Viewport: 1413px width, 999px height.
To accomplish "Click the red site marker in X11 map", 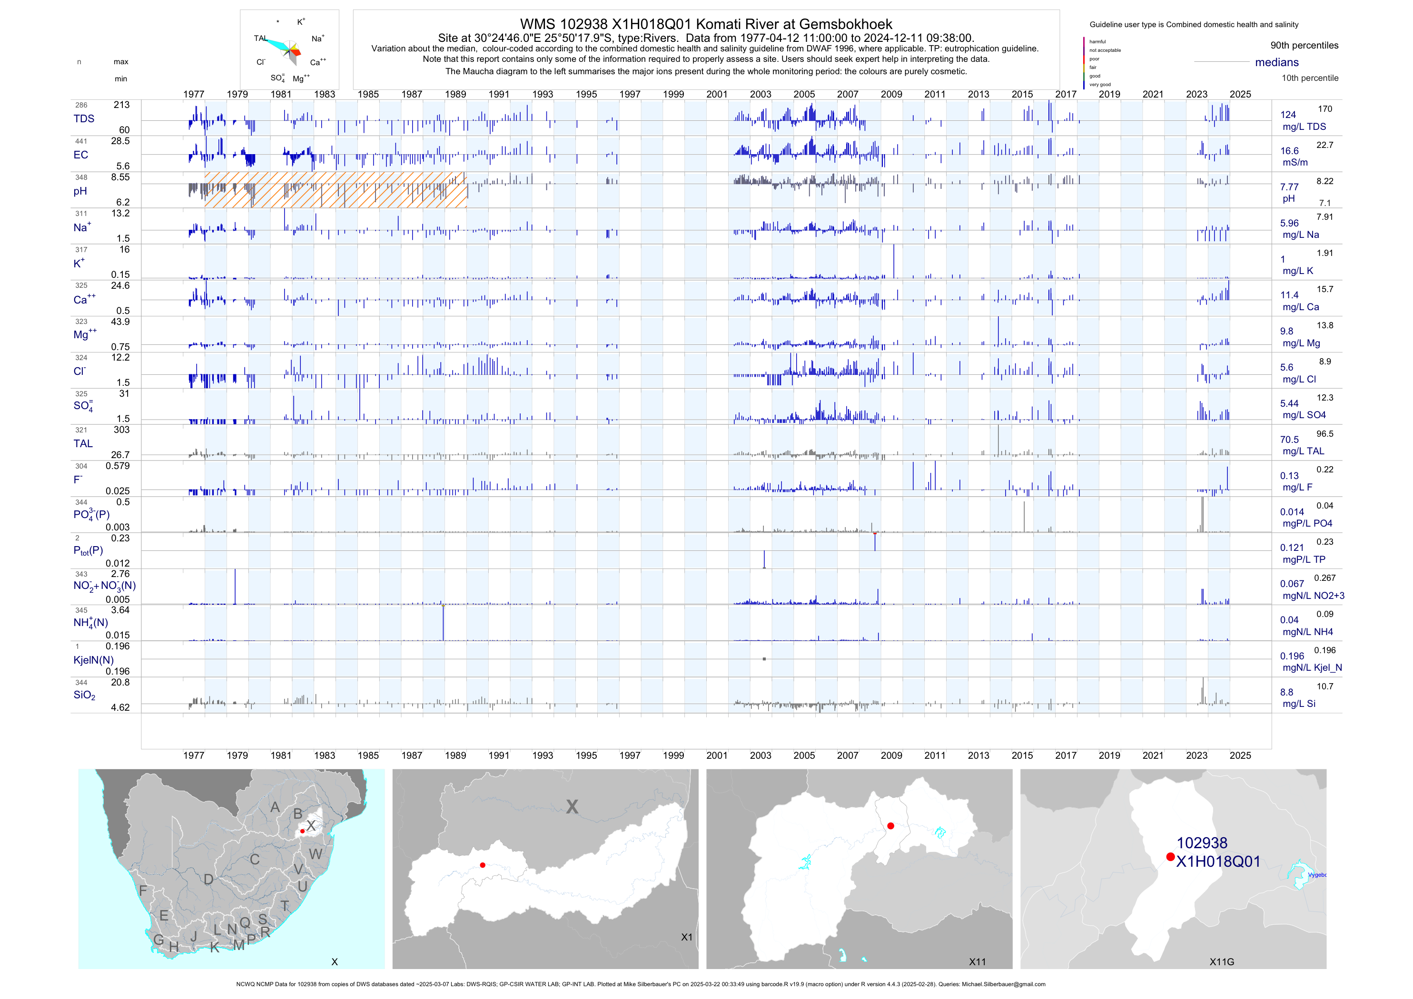I will 890,825.
